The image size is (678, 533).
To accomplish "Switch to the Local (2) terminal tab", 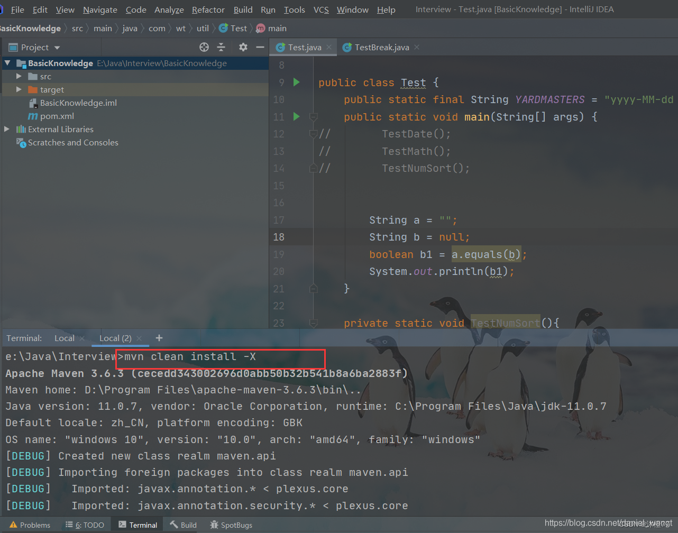I will coord(115,338).
